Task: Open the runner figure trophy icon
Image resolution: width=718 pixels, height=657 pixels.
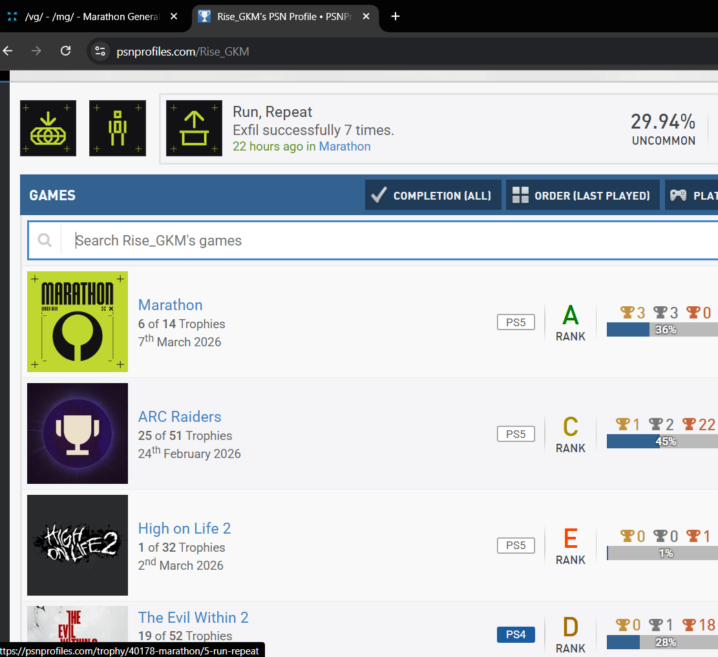Action: click(118, 128)
